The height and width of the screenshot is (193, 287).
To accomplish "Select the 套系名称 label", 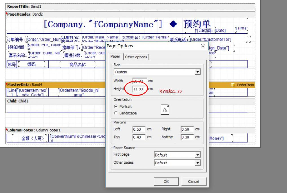I will (x=18, y=55).
